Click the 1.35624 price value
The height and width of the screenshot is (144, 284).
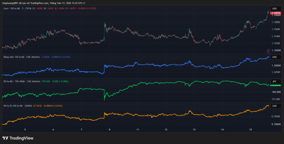point(45,57)
